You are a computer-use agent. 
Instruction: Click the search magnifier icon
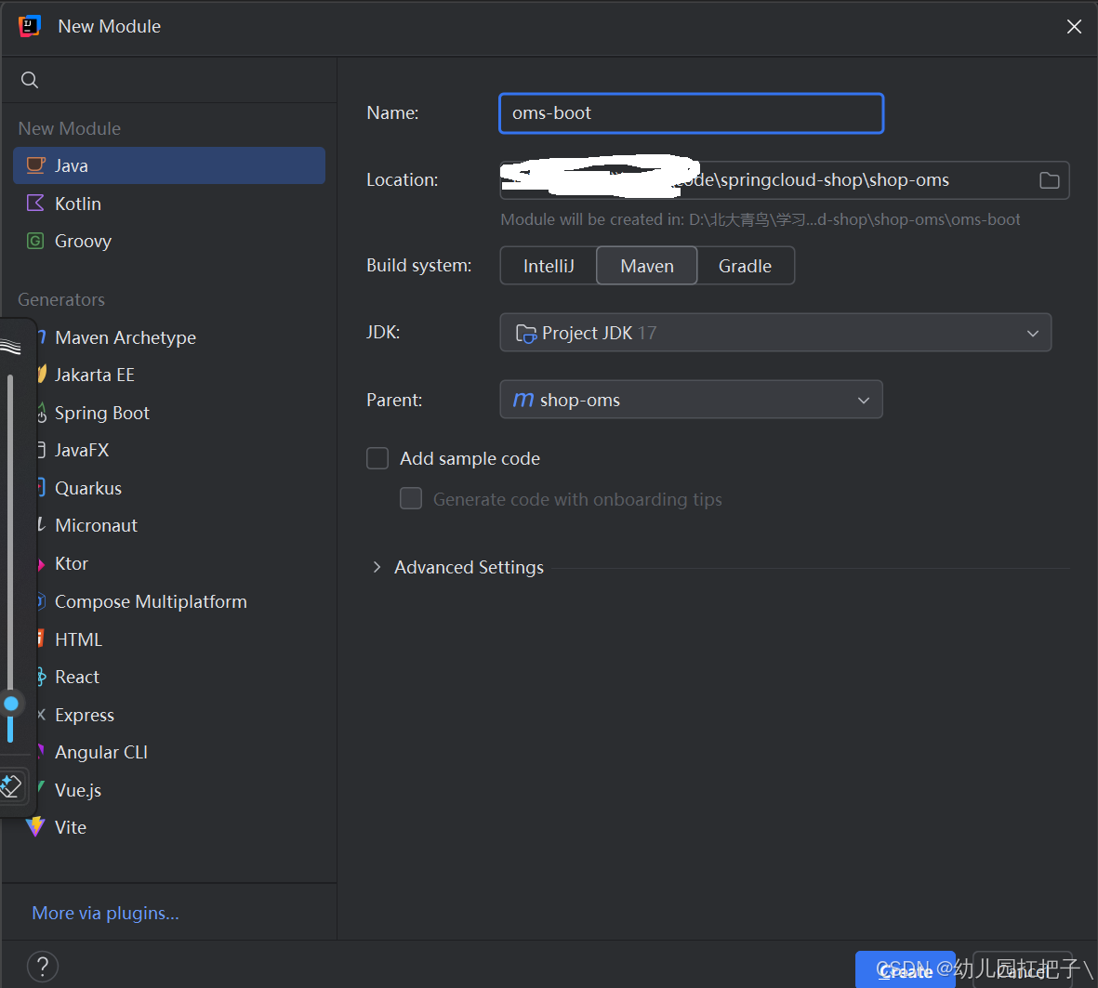click(30, 80)
